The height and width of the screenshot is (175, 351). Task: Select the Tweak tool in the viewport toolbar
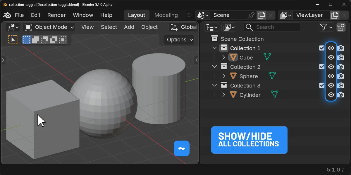click(13, 39)
